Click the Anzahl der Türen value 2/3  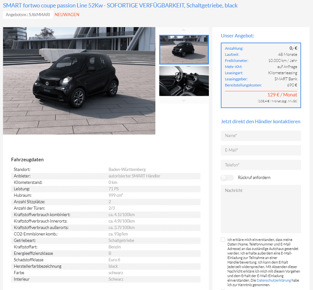coord(112,208)
